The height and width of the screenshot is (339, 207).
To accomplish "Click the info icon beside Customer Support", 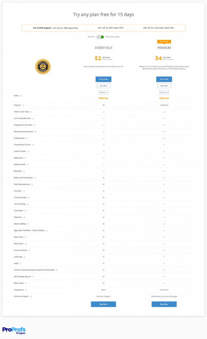I will (x=31, y=296).
